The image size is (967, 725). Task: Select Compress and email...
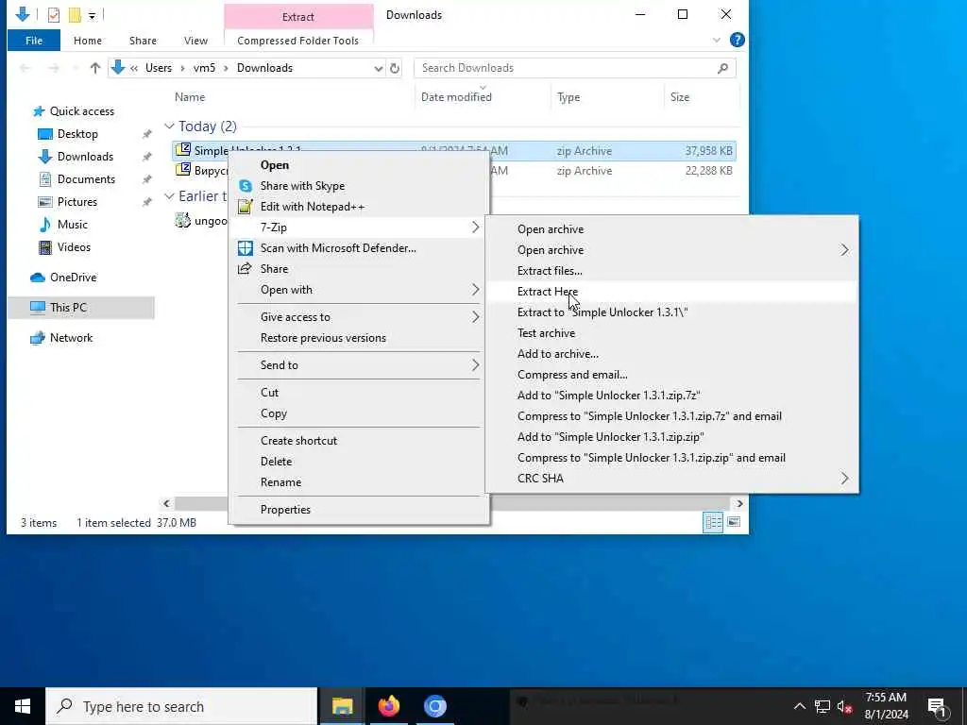[x=671, y=375]
